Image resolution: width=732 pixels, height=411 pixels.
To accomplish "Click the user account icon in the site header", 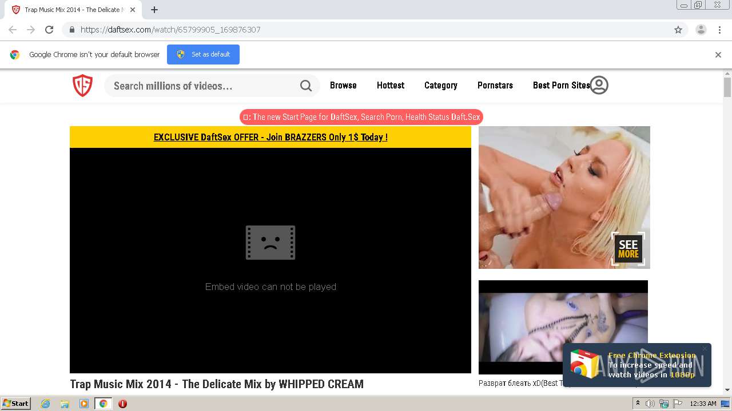I will (599, 85).
